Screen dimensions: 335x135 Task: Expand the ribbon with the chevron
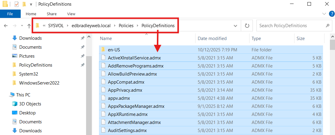[324, 14]
